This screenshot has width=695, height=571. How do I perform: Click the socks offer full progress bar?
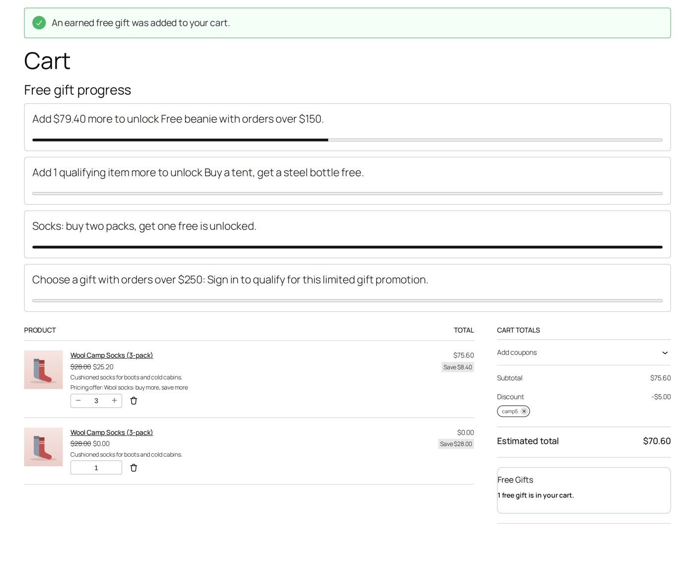tap(347, 247)
